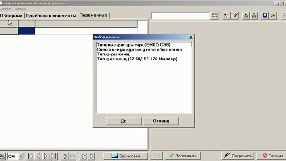The width and height of the screenshot is (286, 161).
Task: Click the floppy disk save icon
Action: pyautogui.click(x=265, y=16)
